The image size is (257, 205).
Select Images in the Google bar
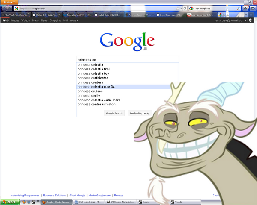[x=15, y=20]
